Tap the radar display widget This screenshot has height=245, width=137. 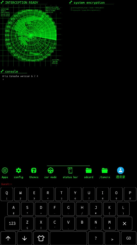31,36
